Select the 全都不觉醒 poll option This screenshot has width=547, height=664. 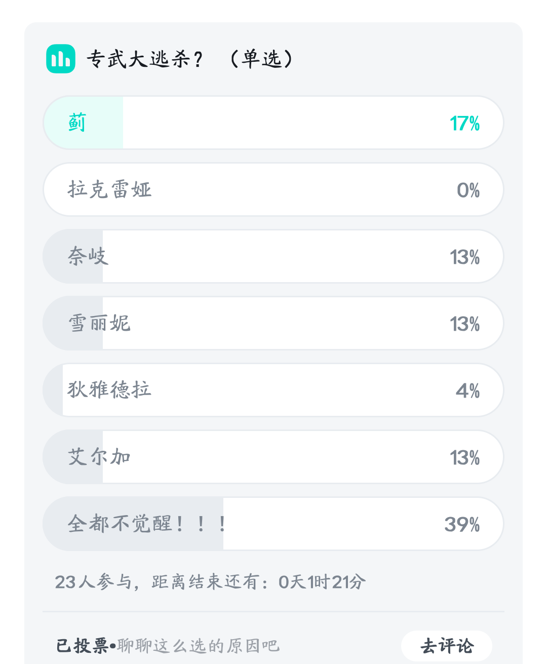click(x=273, y=524)
